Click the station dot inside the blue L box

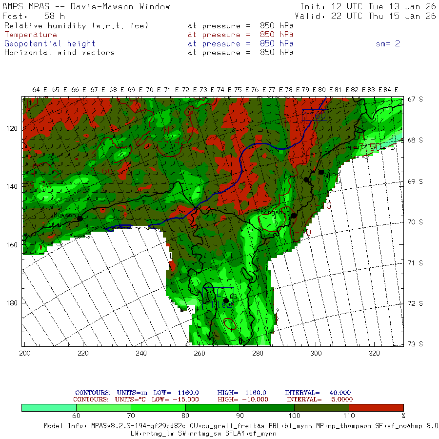[226, 300]
